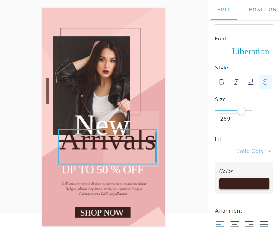Click the SHOP NOW button on canvas
This screenshot has width=280, height=235.
(x=102, y=212)
